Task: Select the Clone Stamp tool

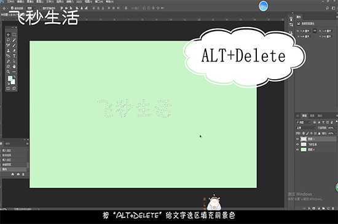Action: pos(8,50)
